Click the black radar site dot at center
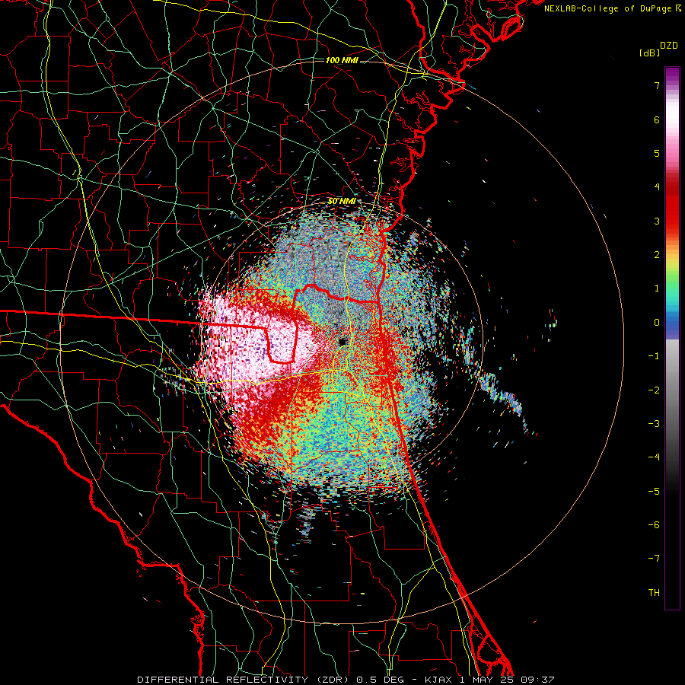 tap(343, 341)
